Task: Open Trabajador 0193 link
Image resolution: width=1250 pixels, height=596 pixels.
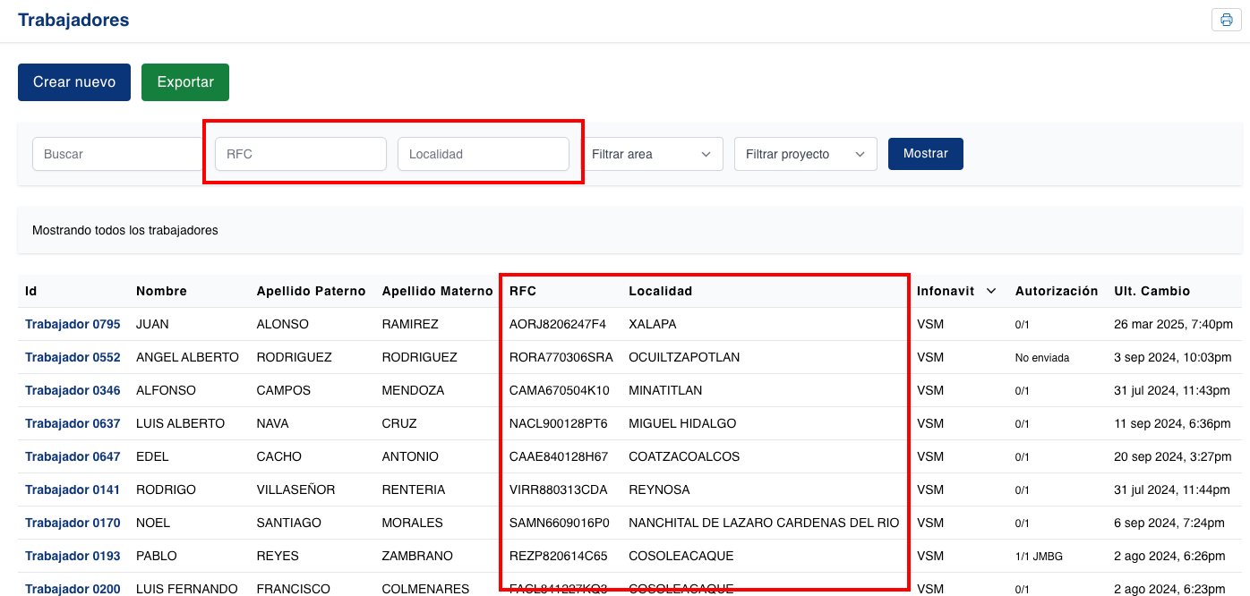Action: coord(73,556)
